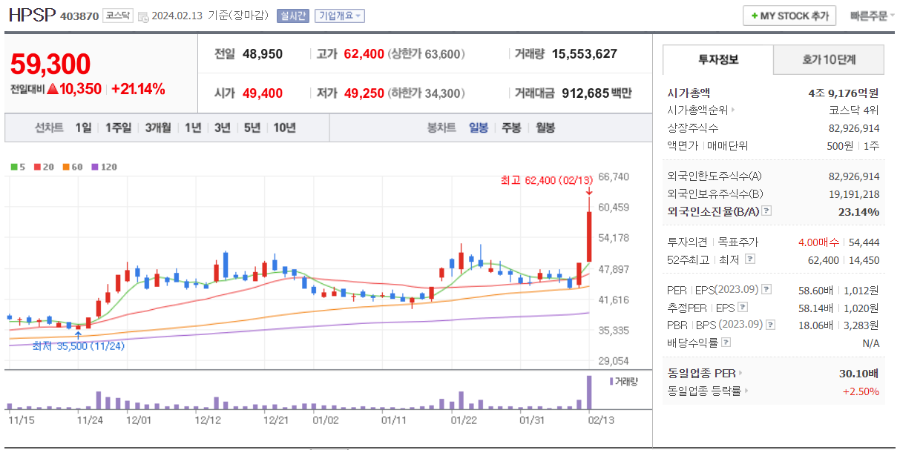
Task: Open the 동일업종 PER link
Action: pyautogui.click(x=705, y=373)
